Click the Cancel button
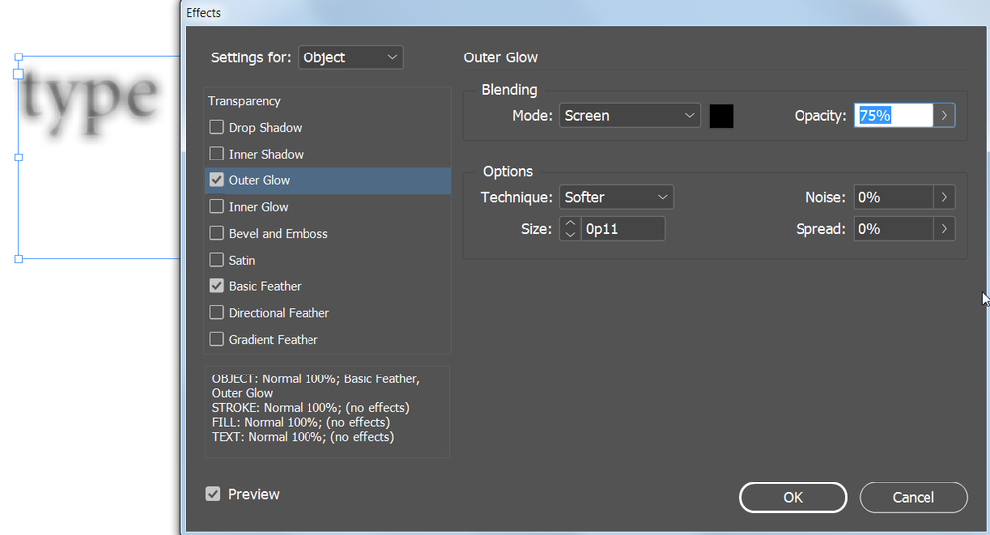990x535 pixels. pyautogui.click(x=914, y=497)
